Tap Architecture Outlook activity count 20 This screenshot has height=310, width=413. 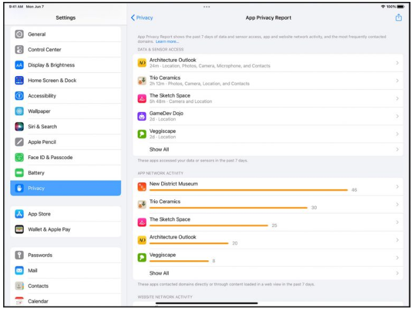point(235,243)
